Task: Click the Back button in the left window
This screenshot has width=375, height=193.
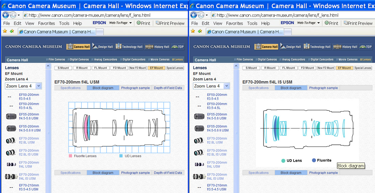Action: (5, 15)
